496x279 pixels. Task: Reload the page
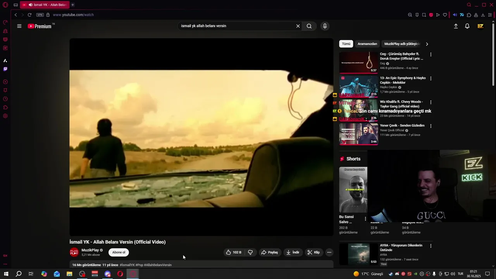[x=29, y=15]
